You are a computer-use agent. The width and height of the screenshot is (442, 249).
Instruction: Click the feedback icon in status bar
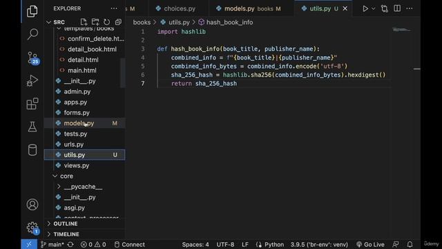pyautogui.click(x=396, y=244)
